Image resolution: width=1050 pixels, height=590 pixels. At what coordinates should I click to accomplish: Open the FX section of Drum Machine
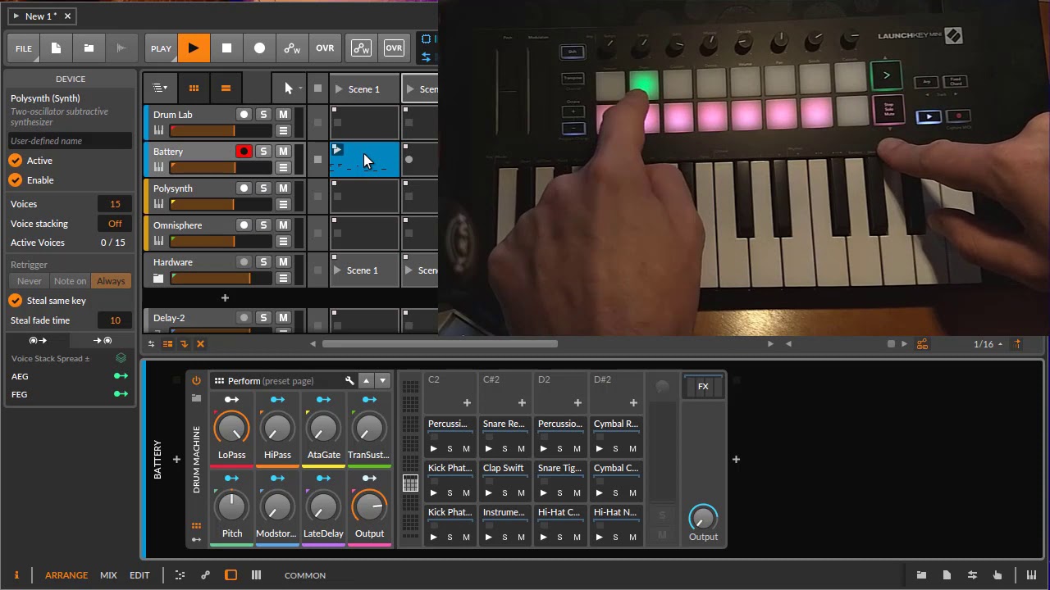tap(703, 387)
